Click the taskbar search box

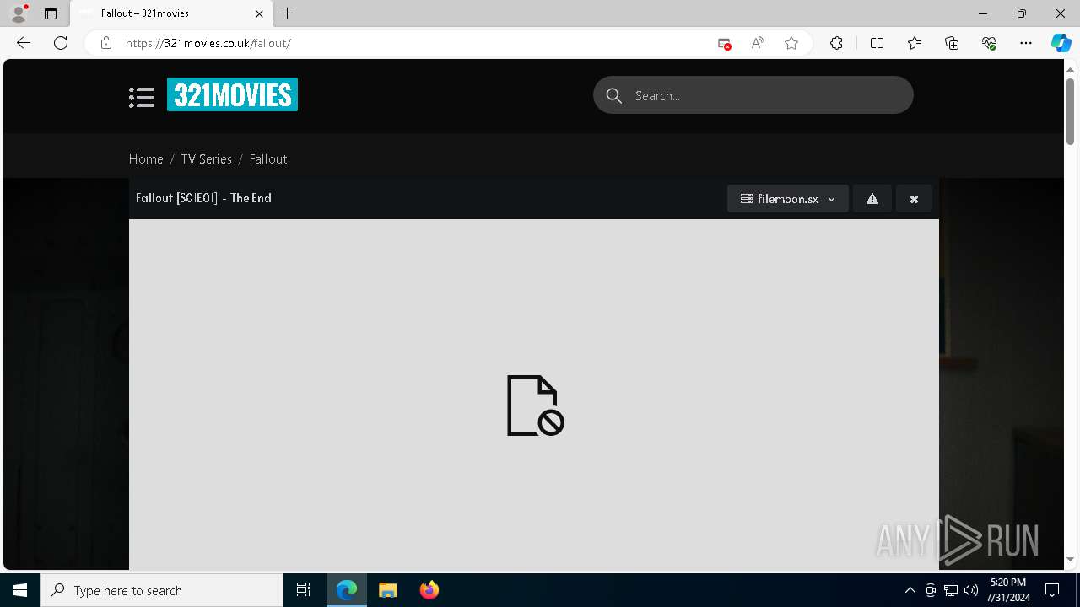point(162,590)
